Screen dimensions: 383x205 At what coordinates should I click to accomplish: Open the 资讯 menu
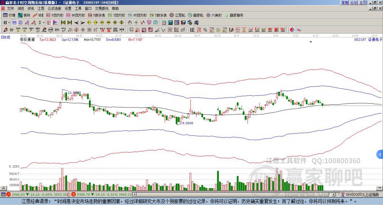[x=31, y=9]
